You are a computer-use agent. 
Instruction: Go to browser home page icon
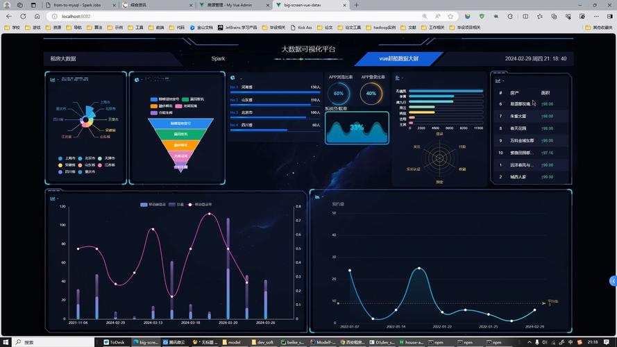[x=37, y=17]
